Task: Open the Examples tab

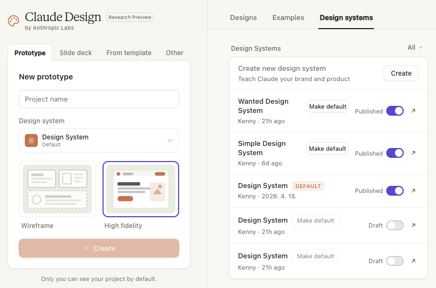Action: (288, 18)
